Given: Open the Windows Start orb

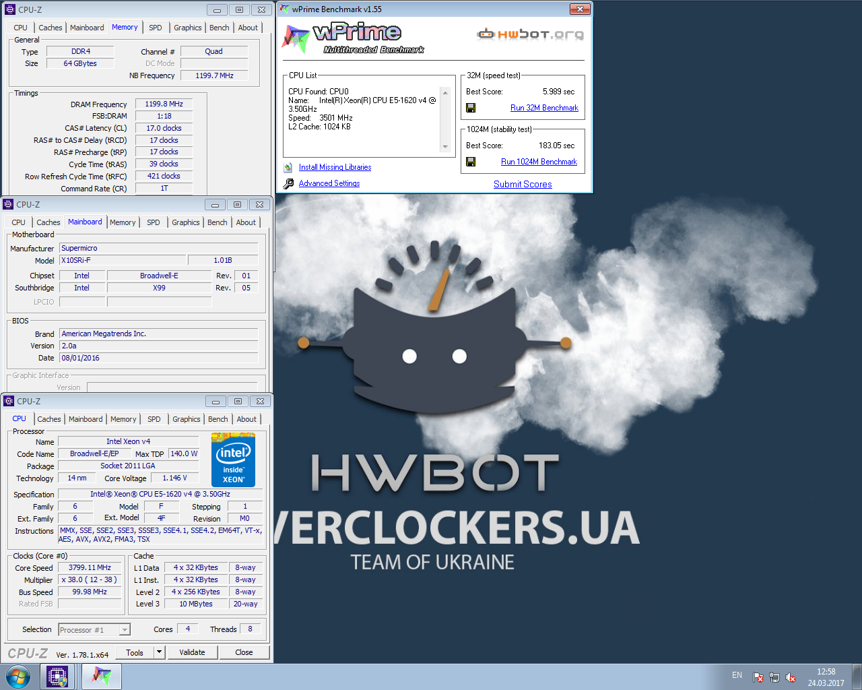Looking at the screenshot, I should click(x=18, y=677).
